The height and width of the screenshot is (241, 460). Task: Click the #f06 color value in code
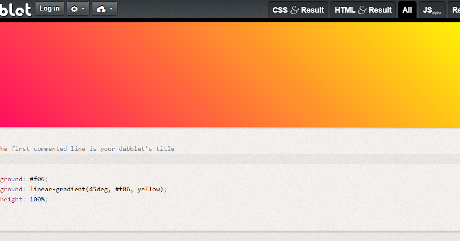pyautogui.click(x=37, y=179)
